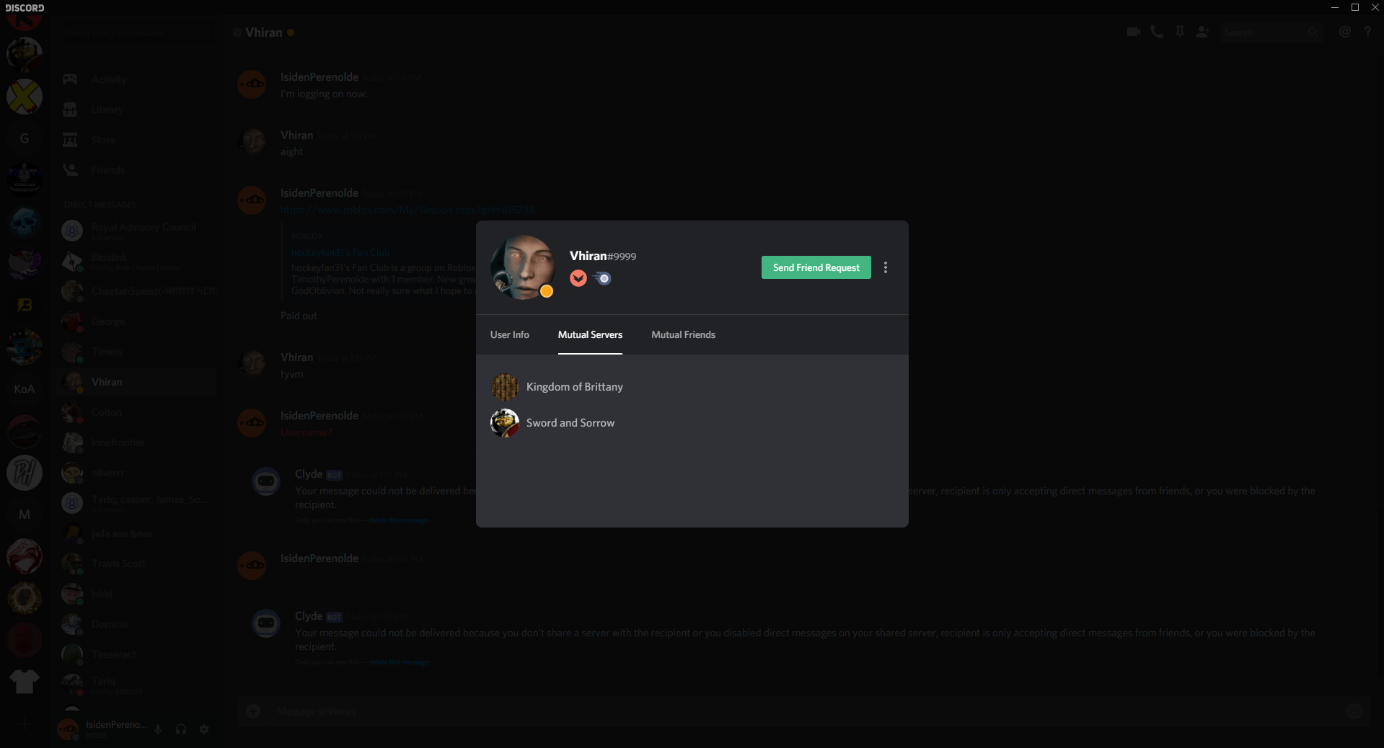Select the KoA server in sidebar
The height and width of the screenshot is (748, 1384).
[x=25, y=389]
